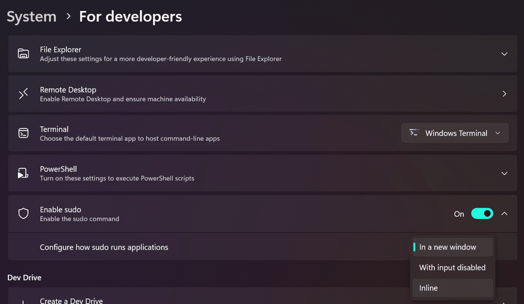The height and width of the screenshot is (304, 524).
Task: Select the 'Inline' sudo option
Action: coord(428,288)
